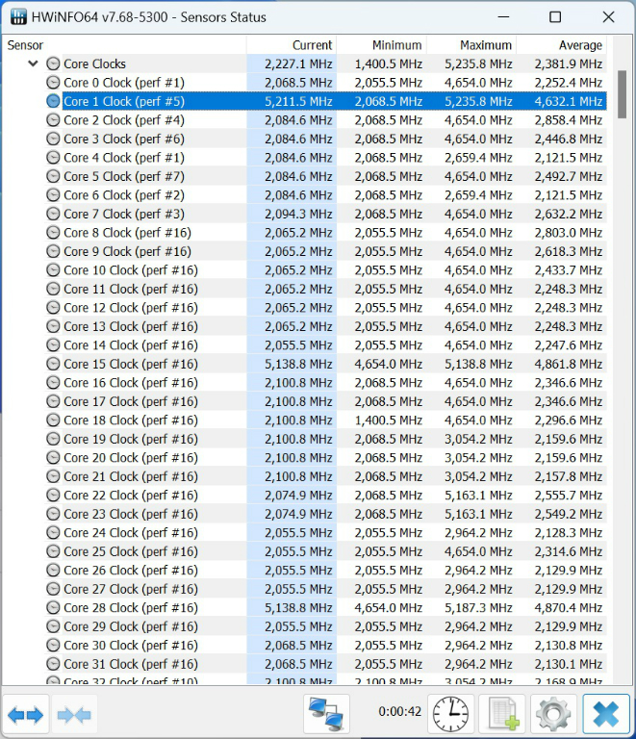636x739 pixels.
Task: Select Core 4 Clock (perf #1) row label
Action: click(x=124, y=158)
